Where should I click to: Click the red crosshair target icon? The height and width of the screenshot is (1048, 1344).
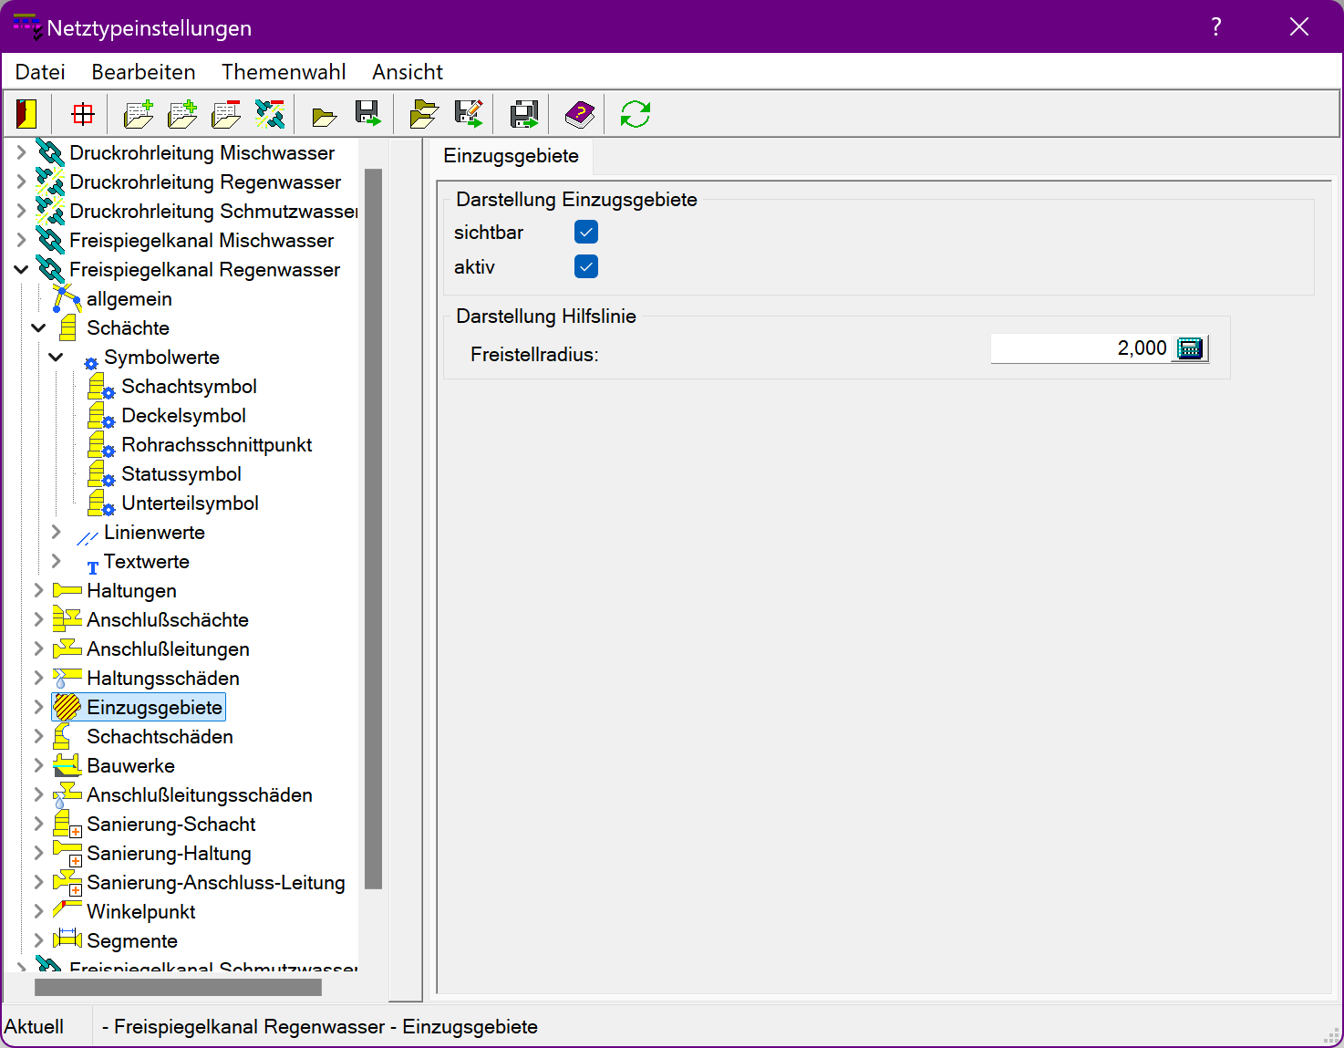pyautogui.click(x=83, y=114)
